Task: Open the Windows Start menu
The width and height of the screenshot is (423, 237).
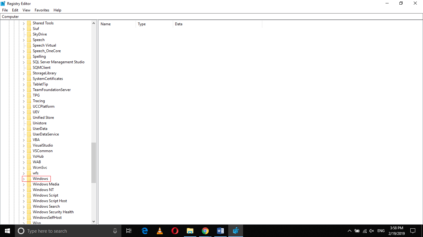Action: click(7, 231)
